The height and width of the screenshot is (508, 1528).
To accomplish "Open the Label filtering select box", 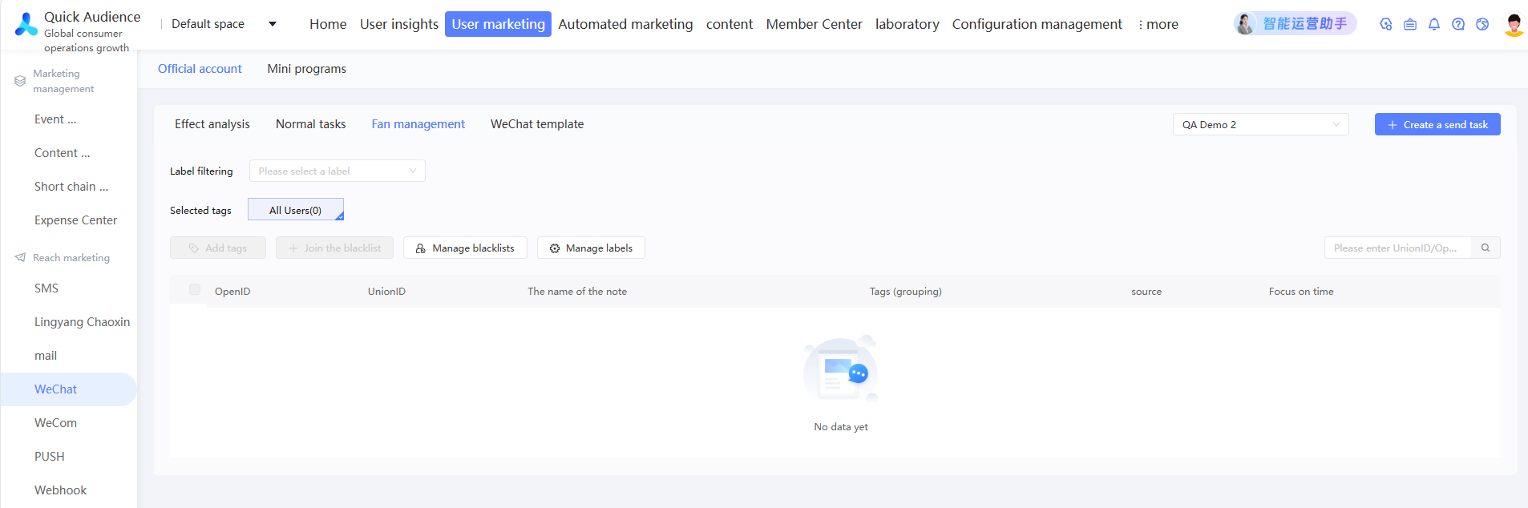I will [337, 171].
